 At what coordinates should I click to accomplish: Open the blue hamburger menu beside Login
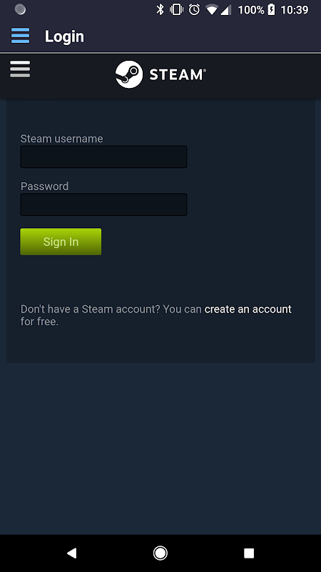click(x=21, y=36)
